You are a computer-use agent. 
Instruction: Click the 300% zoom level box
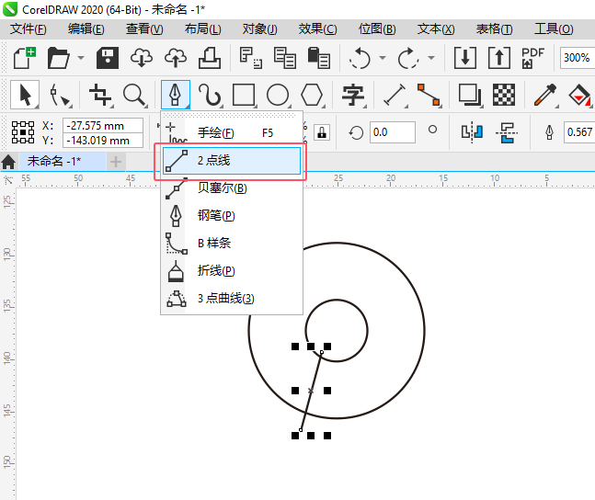577,58
